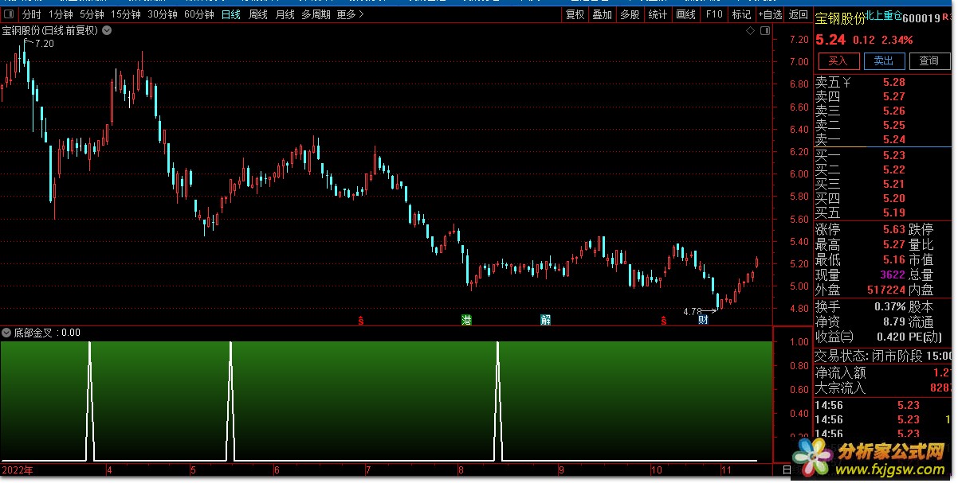The image size is (958, 483).
Task: Select the 日线 daily chart tab
Action: pos(231,14)
